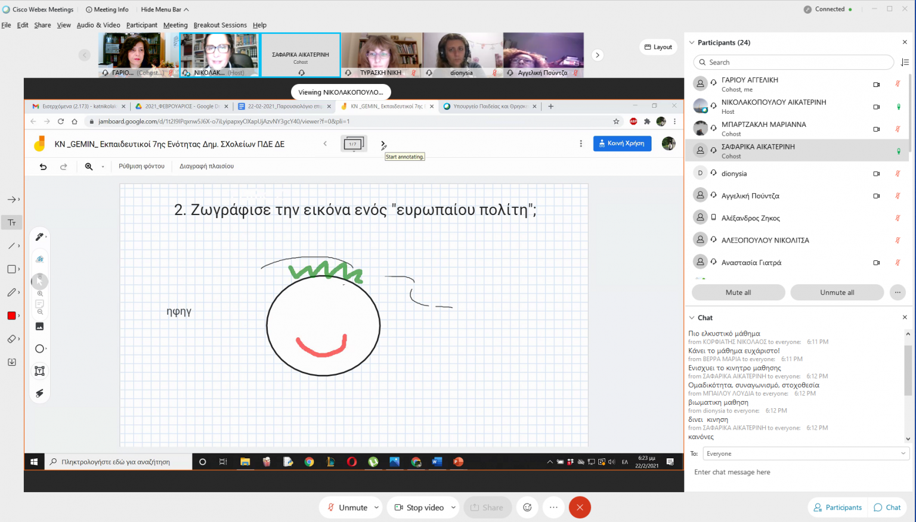916x522 pixels.
Task: Click the Layout button
Action: pos(658,47)
